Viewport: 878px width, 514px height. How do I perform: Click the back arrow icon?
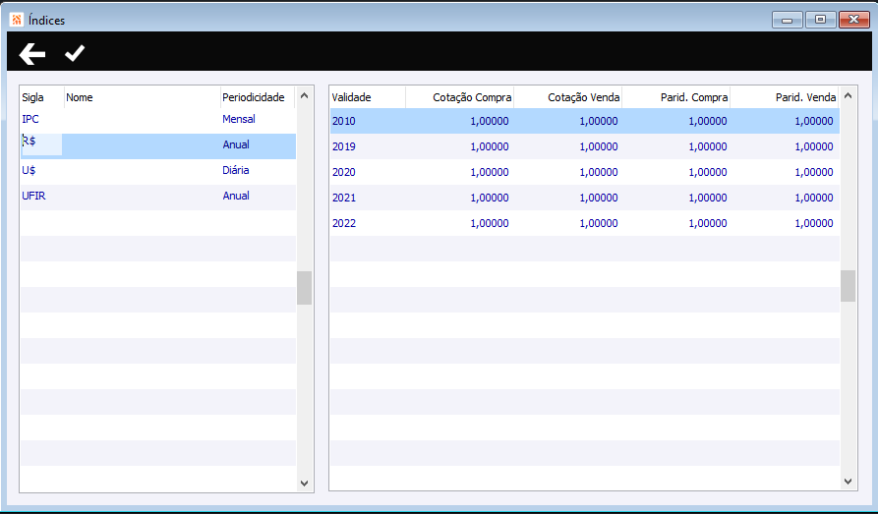pyautogui.click(x=31, y=54)
